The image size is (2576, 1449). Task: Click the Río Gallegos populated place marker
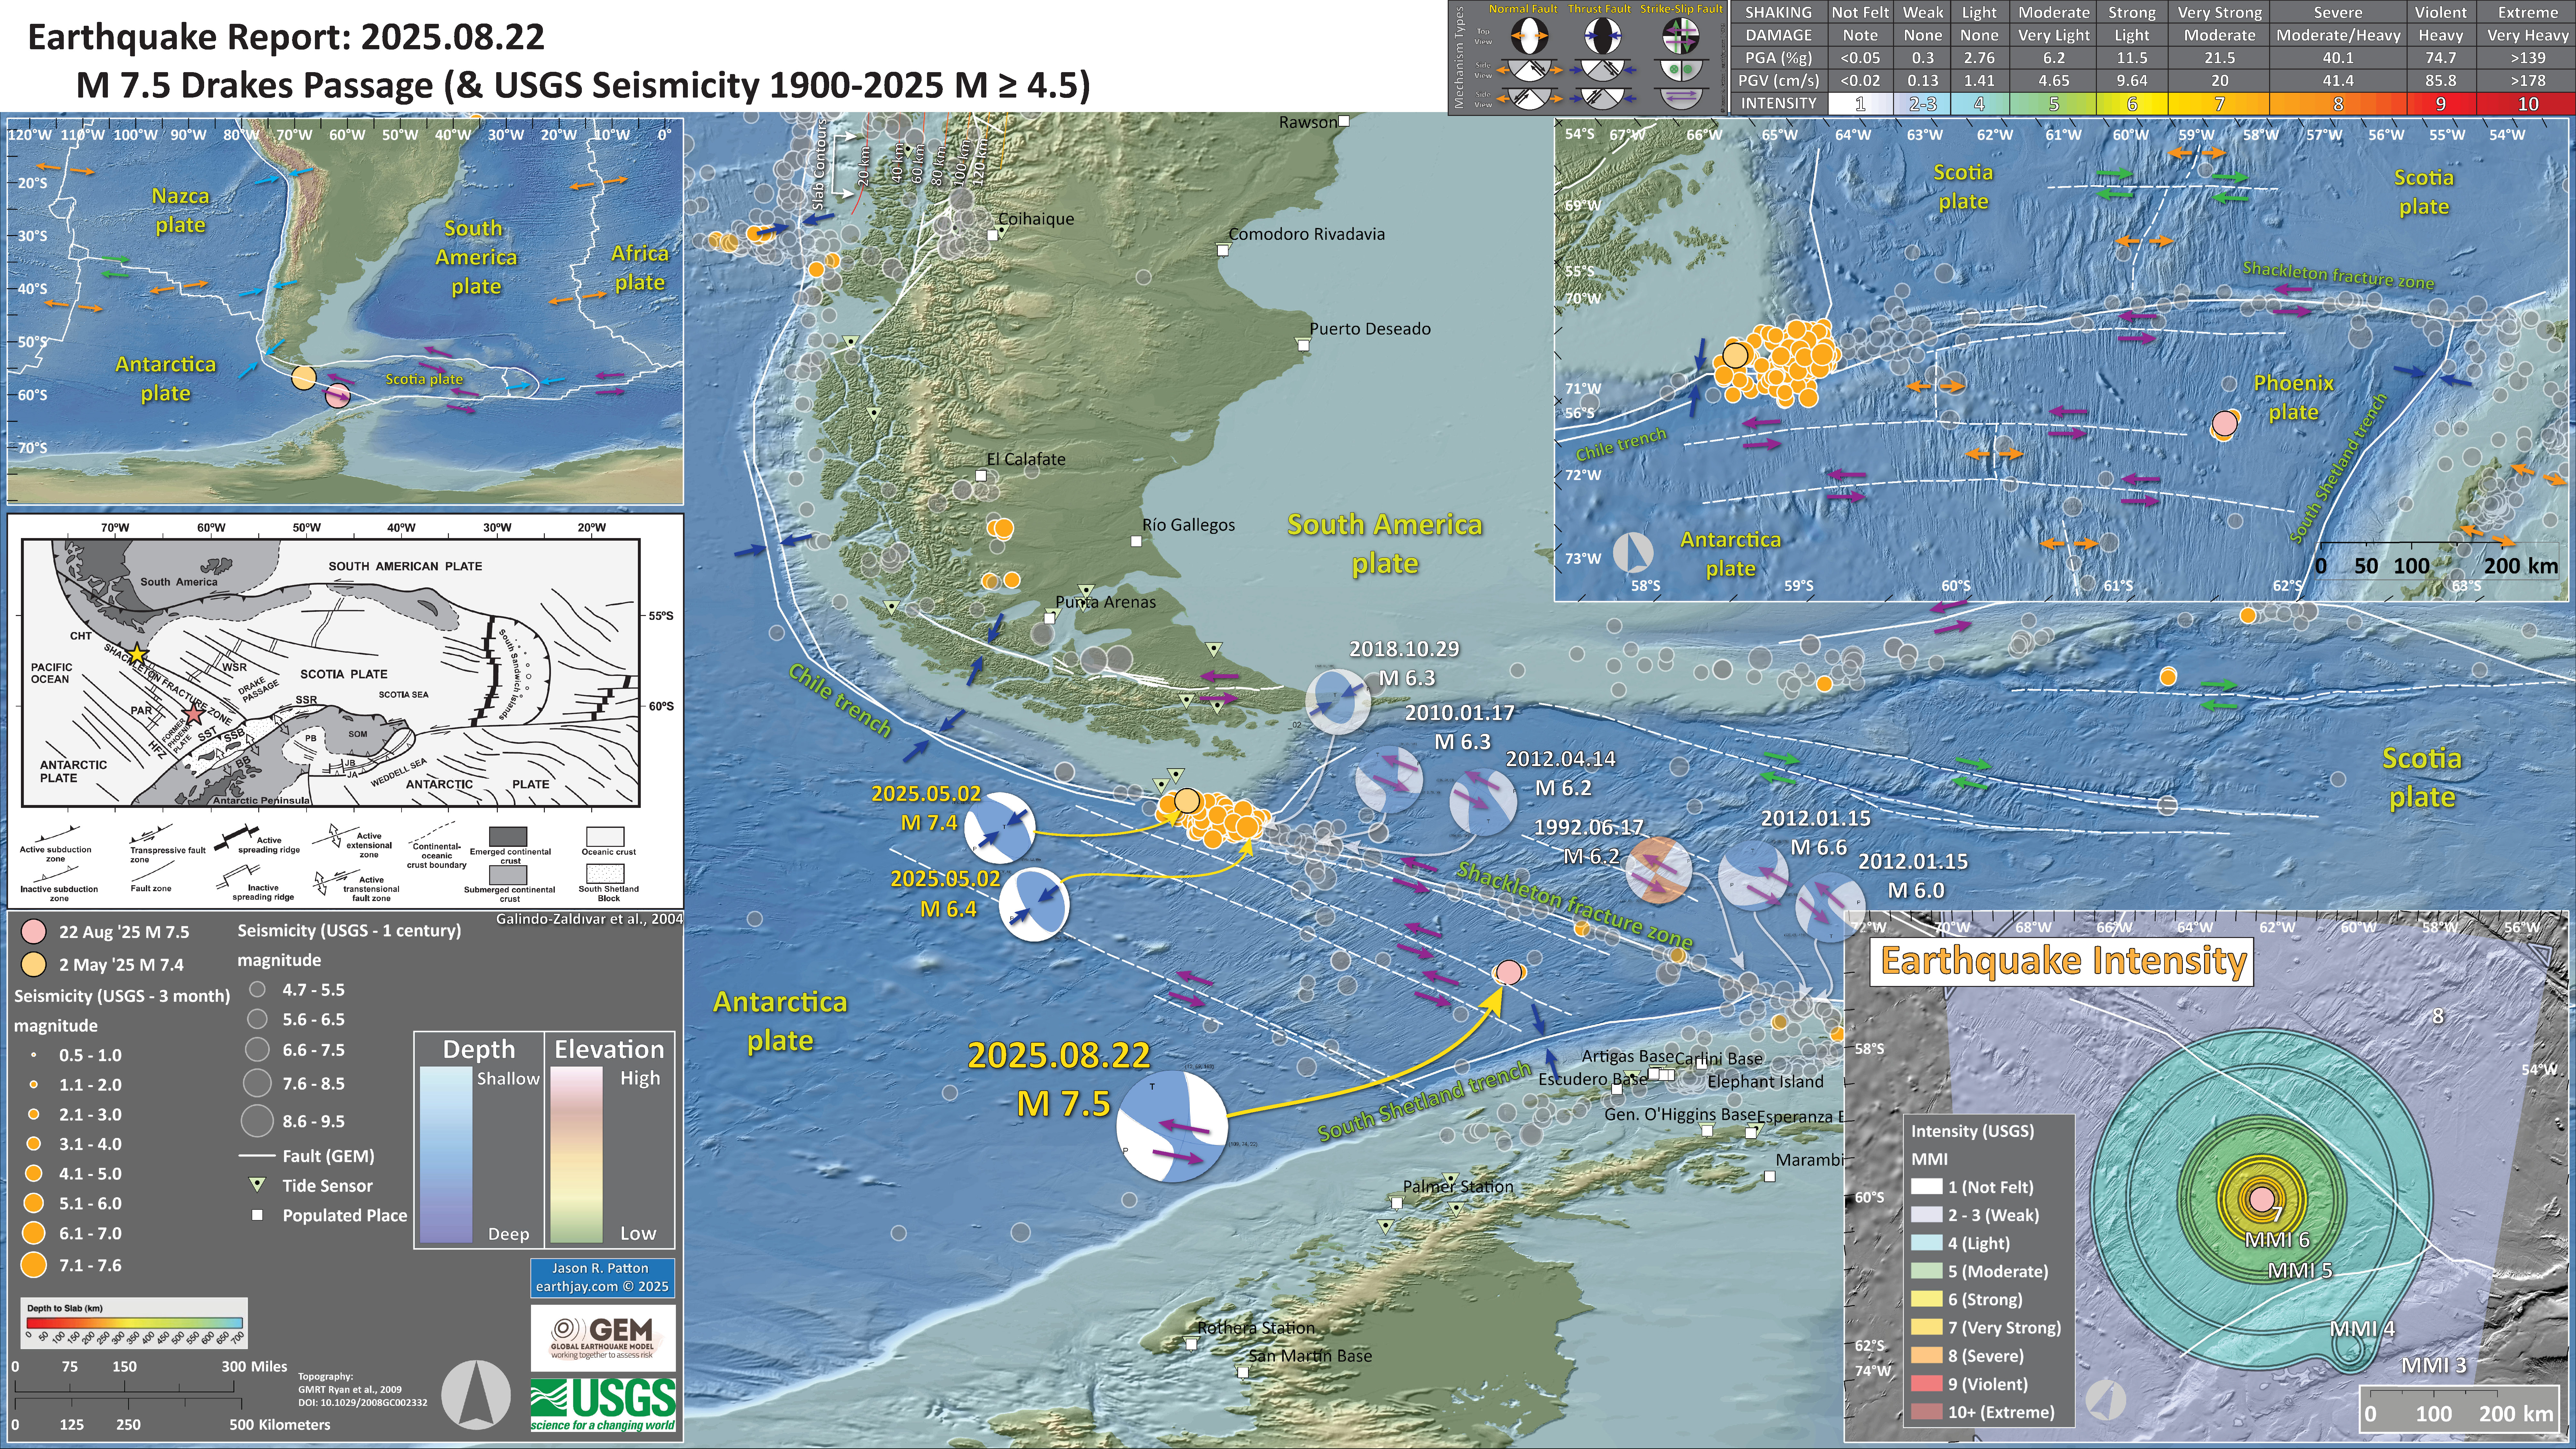pos(1136,541)
